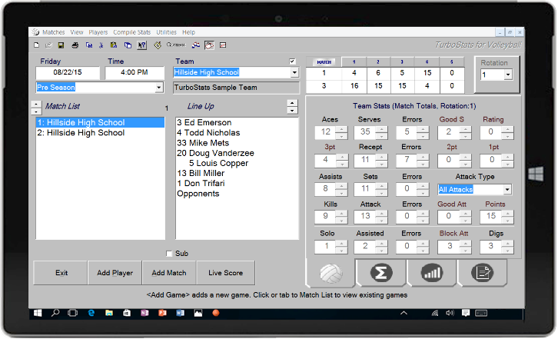Image resolution: width=558 pixels, height=339 pixels.
Task: Open the Matches menu
Action: 53,32
